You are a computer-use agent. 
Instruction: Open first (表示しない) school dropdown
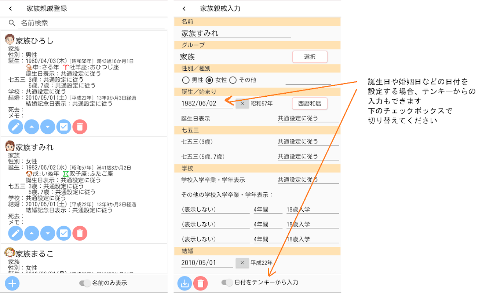coord(215,209)
